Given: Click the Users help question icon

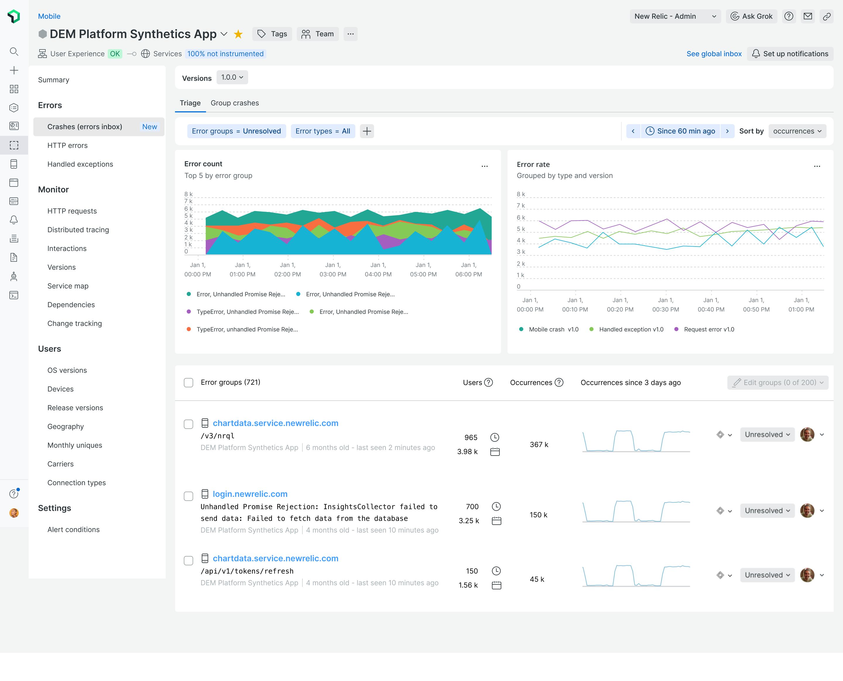Looking at the screenshot, I should [x=489, y=382].
